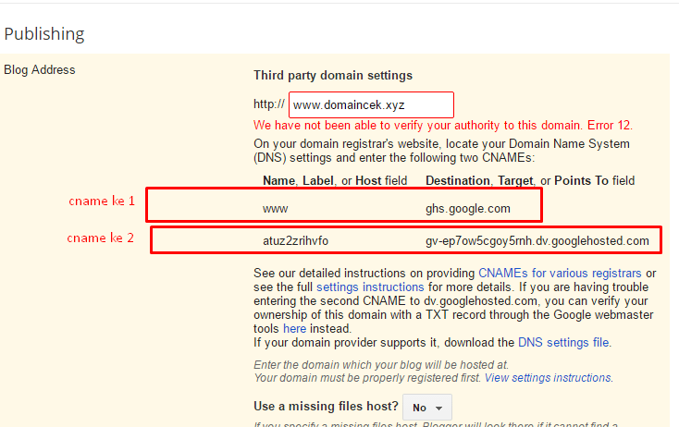Viewport: 679px width, 427px height.
Task: Download the 'DNS settings file' link
Action: click(x=563, y=342)
